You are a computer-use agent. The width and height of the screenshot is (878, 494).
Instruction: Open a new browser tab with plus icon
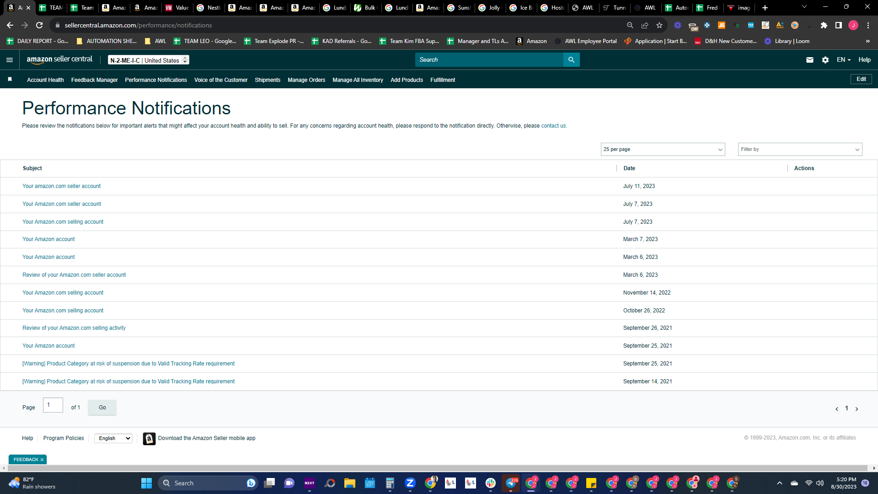pyautogui.click(x=765, y=8)
